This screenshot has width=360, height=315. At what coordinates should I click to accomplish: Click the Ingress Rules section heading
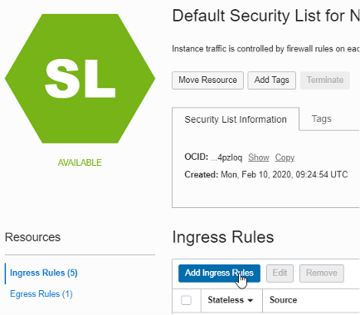click(x=223, y=237)
